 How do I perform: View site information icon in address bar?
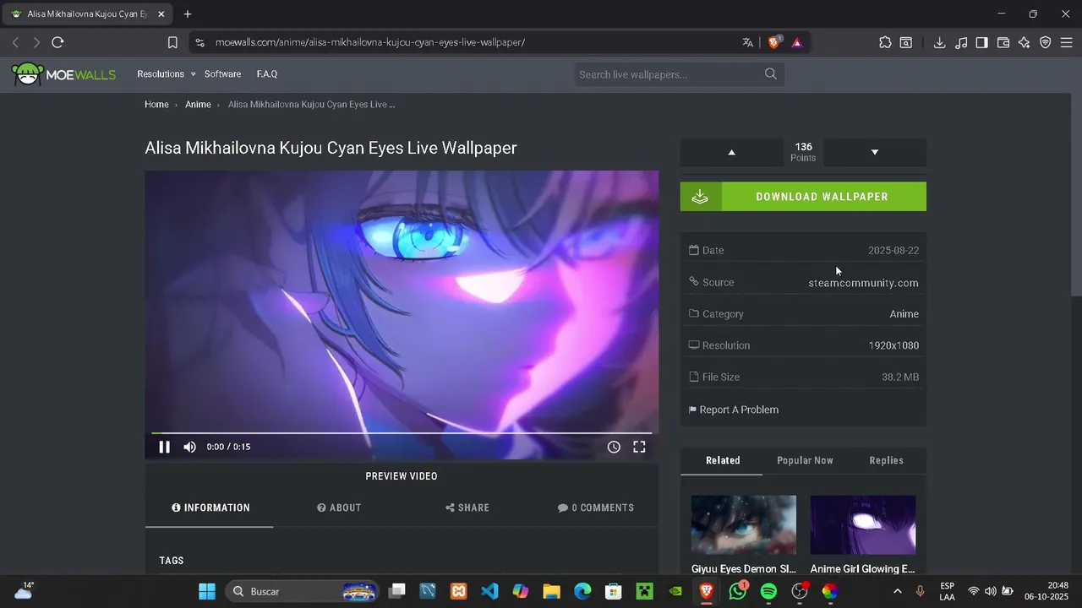199,42
